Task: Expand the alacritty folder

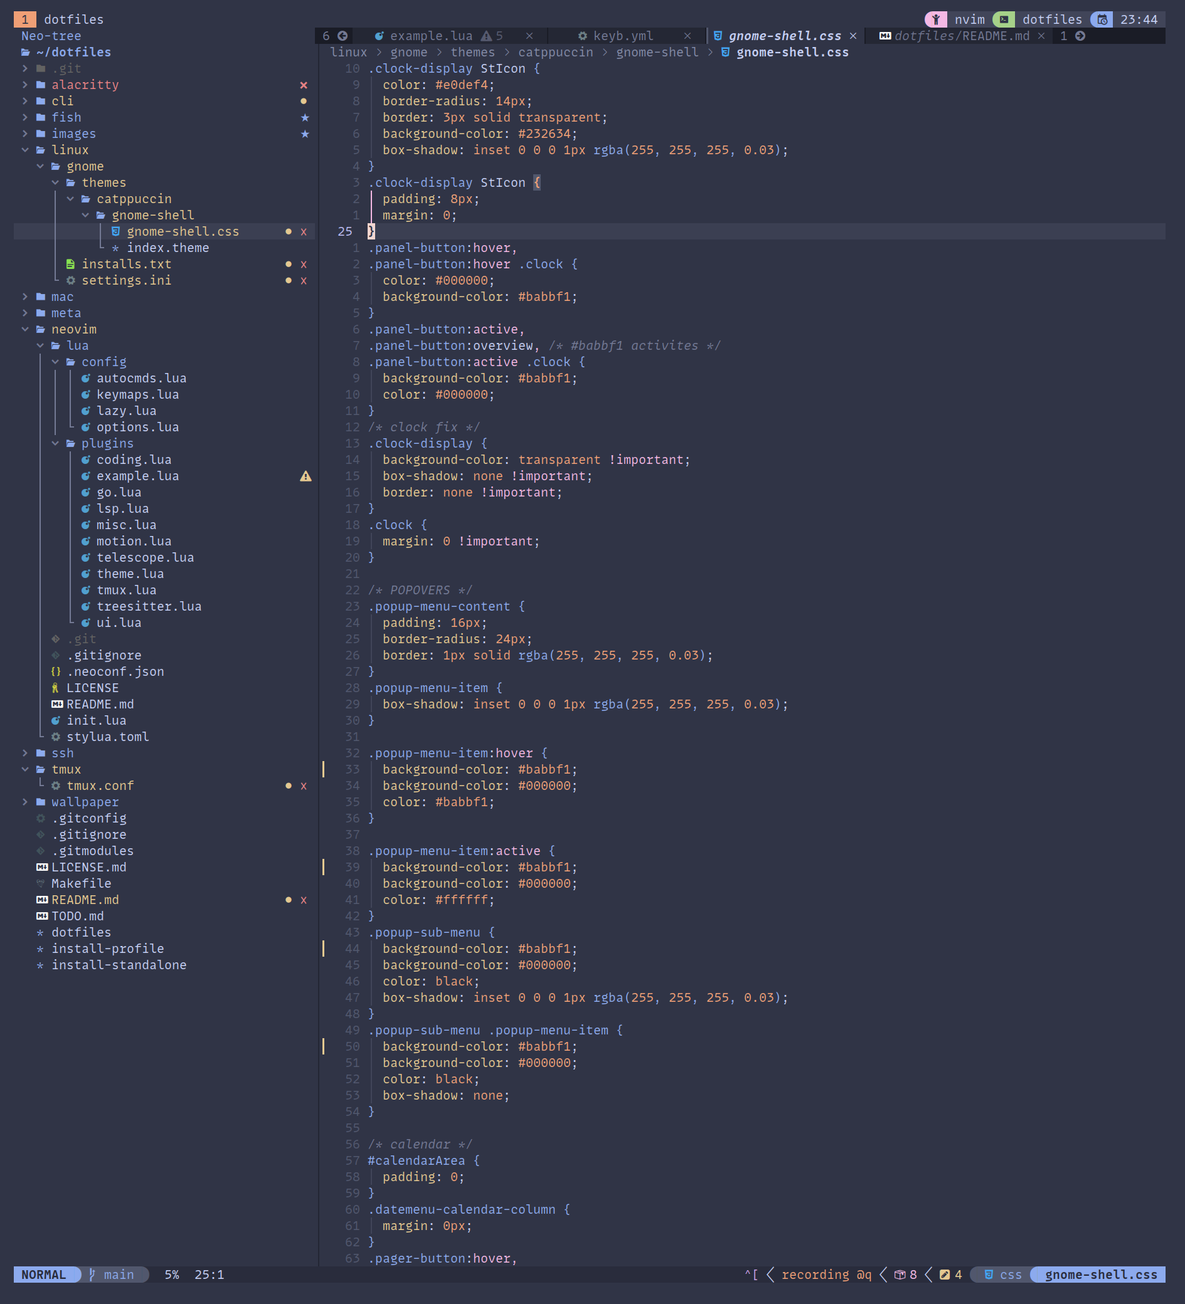Action: 24,85
